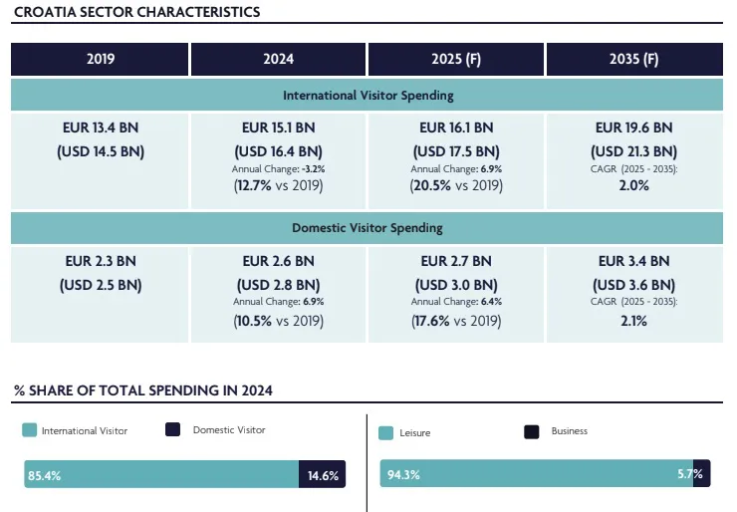Image resolution: width=737 pixels, height=512 pixels.
Task: Click the Domestic Visitor Spending section band
Action: tap(368, 228)
